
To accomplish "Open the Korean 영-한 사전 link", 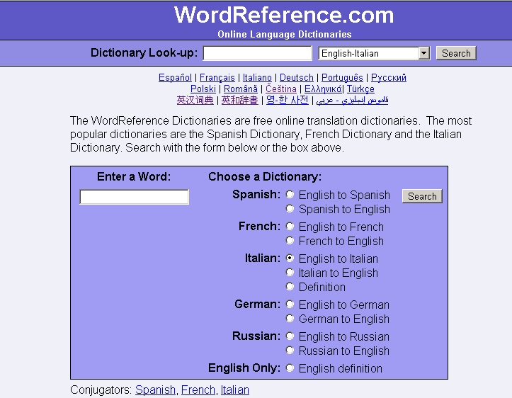I will (x=287, y=101).
